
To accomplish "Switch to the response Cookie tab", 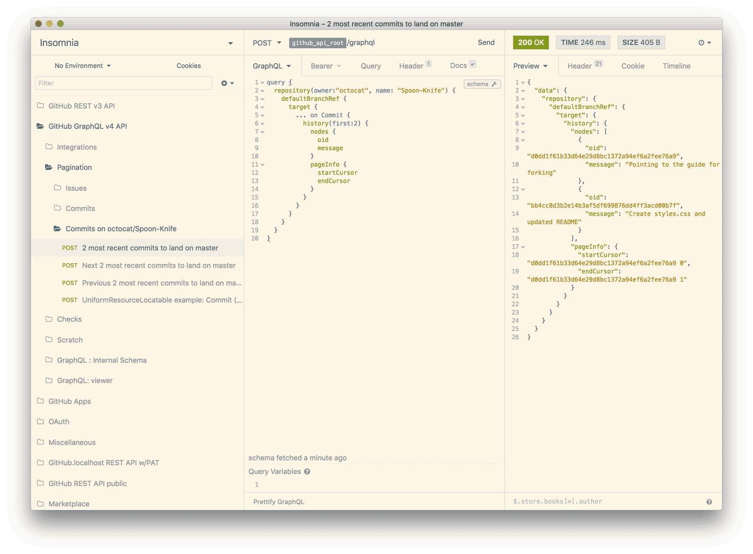I will [633, 66].
